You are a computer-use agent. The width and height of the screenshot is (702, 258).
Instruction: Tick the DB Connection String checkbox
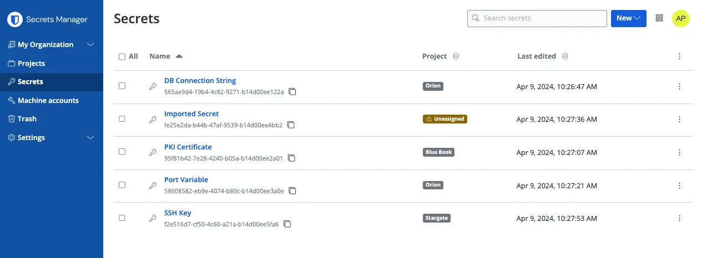tap(122, 86)
